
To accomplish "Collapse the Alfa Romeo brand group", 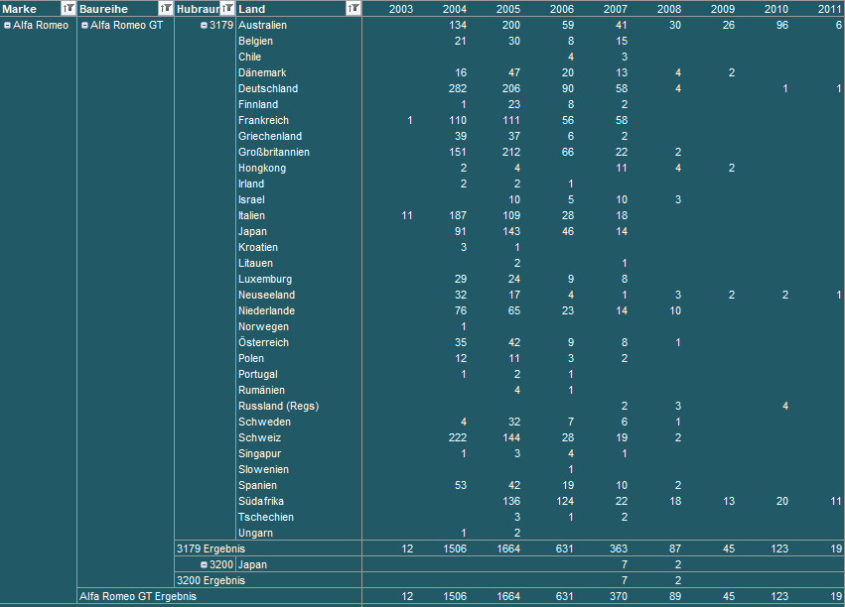I will click(x=8, y=26).
